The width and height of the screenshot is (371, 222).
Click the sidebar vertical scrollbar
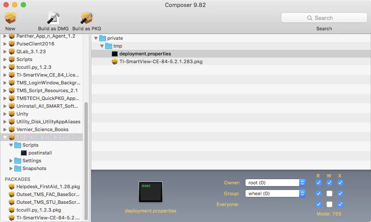tap(86, 161)
